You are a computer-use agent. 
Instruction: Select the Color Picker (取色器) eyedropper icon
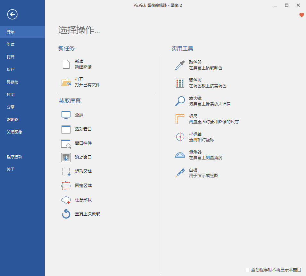[x=180, y=65]
